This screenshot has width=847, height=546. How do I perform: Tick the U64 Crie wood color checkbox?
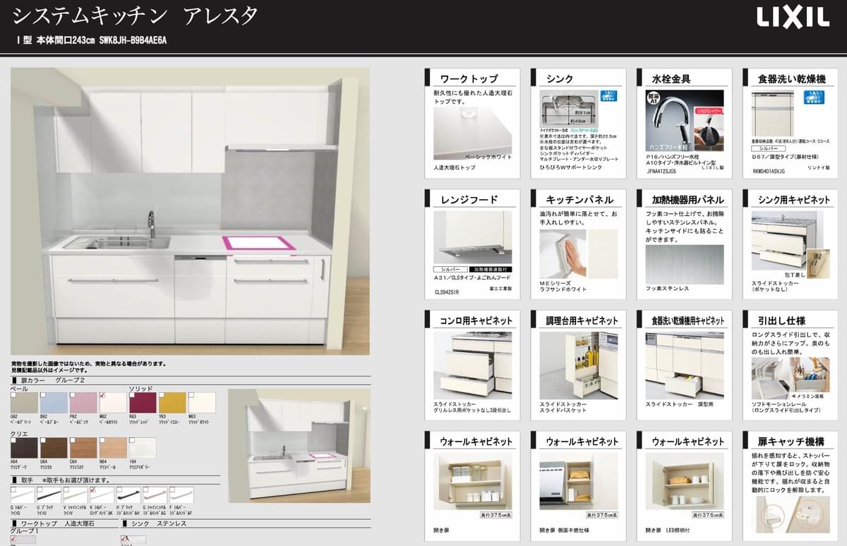(x=43, y=441)
